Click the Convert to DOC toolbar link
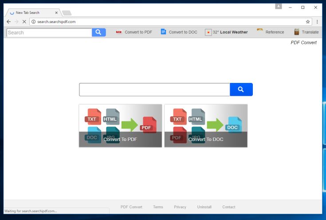Screen dimensions: 326x220 183,32
